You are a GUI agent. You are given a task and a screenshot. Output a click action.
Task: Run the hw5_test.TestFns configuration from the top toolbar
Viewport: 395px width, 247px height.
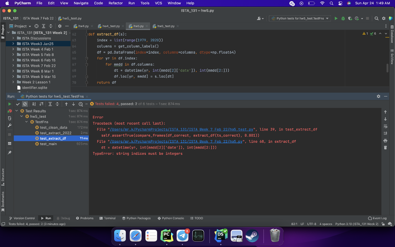336,19
